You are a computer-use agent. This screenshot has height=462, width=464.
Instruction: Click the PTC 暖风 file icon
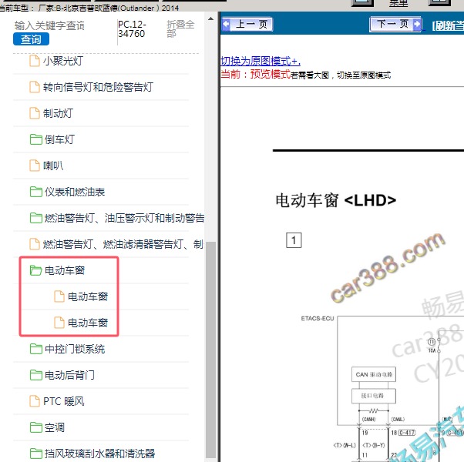pyautogui.click(x=35, y=401)
